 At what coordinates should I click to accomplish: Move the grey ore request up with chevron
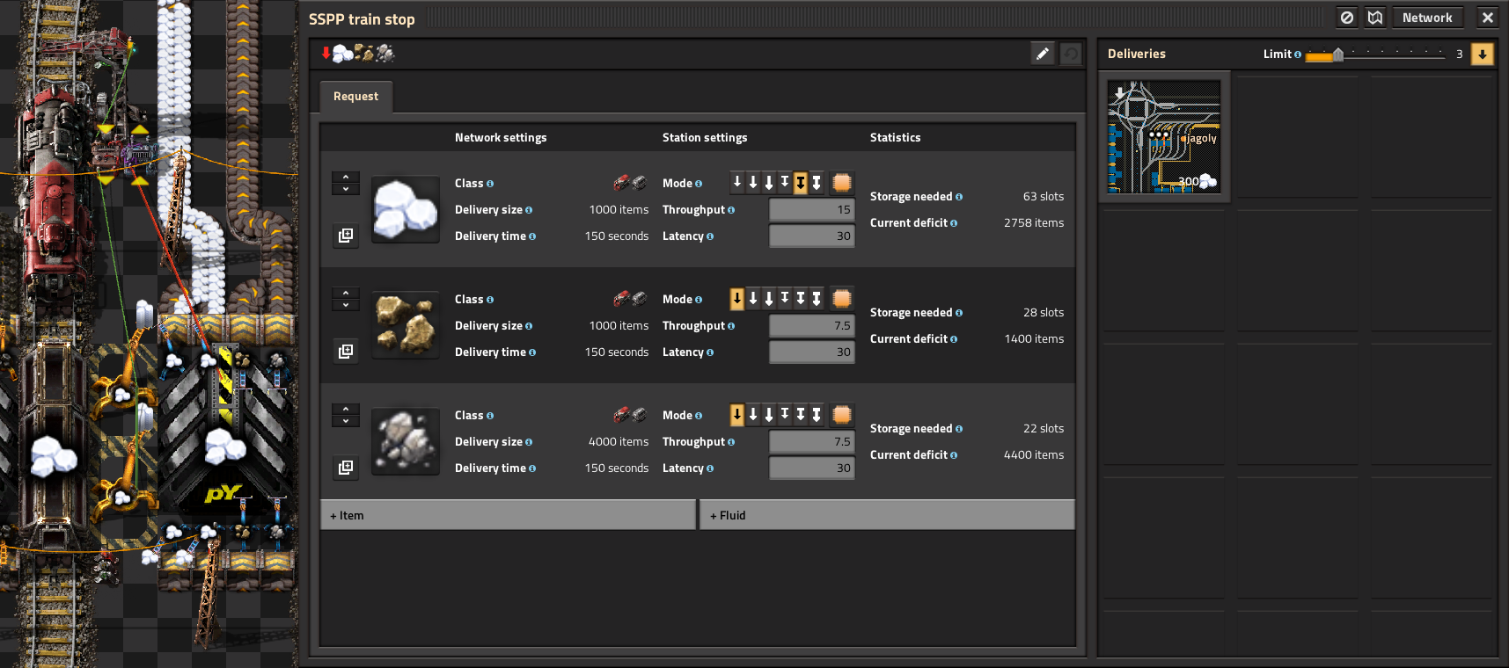point(346,409)
